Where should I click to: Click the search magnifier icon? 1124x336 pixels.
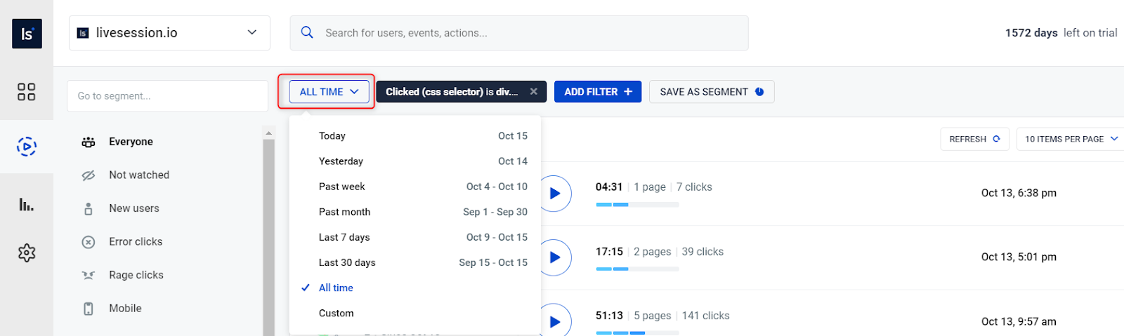click(x=307, y=32)
